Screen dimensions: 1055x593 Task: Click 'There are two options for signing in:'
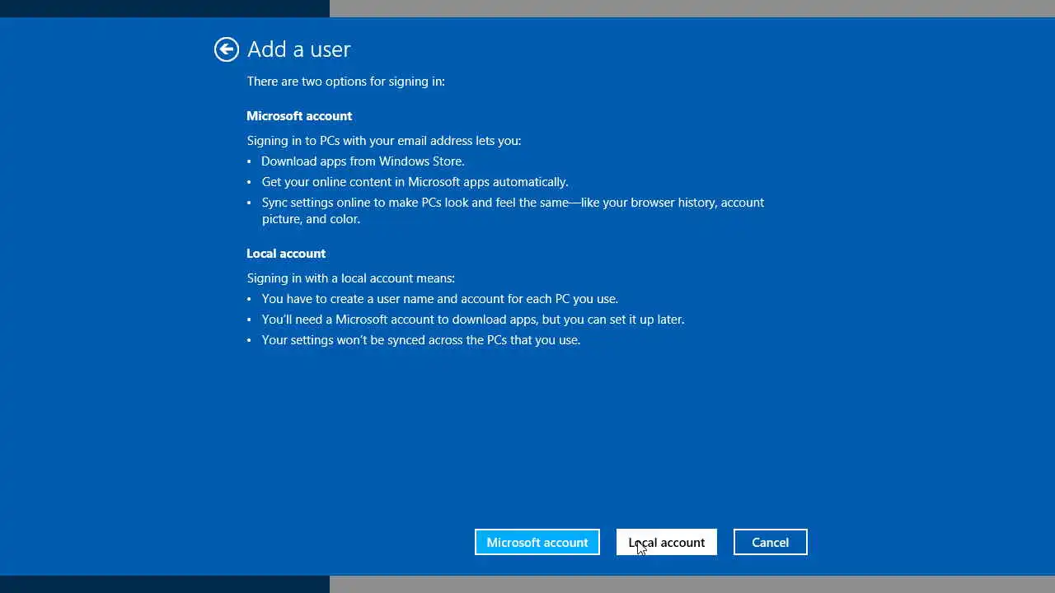tap(346, 82)
